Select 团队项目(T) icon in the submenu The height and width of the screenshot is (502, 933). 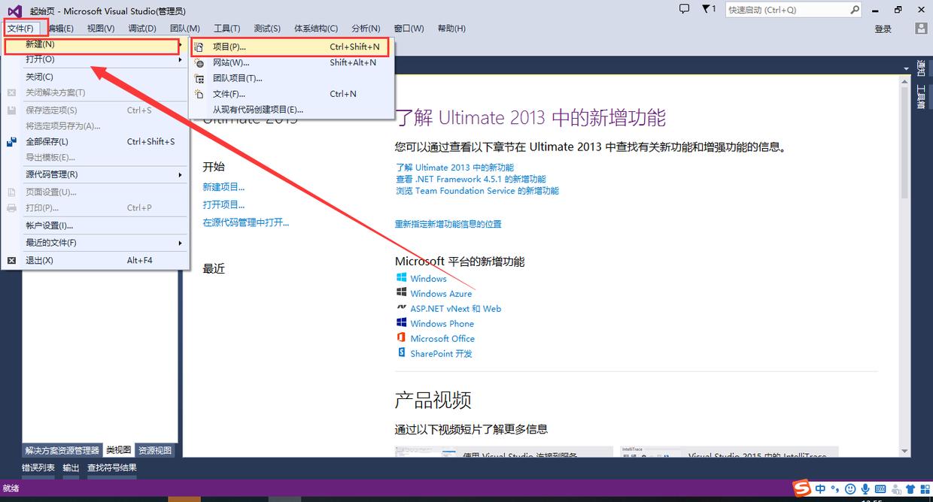198,78
